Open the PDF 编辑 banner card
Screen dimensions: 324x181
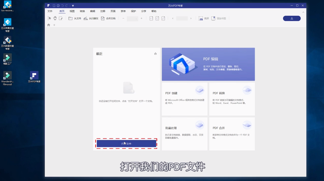[x=208, y=64]
